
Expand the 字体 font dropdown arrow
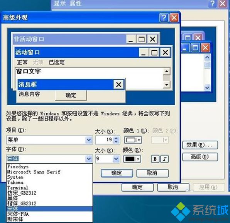click(89, 159)
